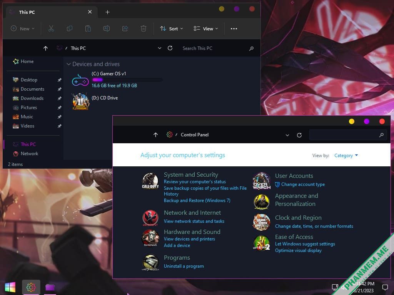Click the Uninstall a program link
394x295 pixels.
pyautogui.click(x=184, y=266)
